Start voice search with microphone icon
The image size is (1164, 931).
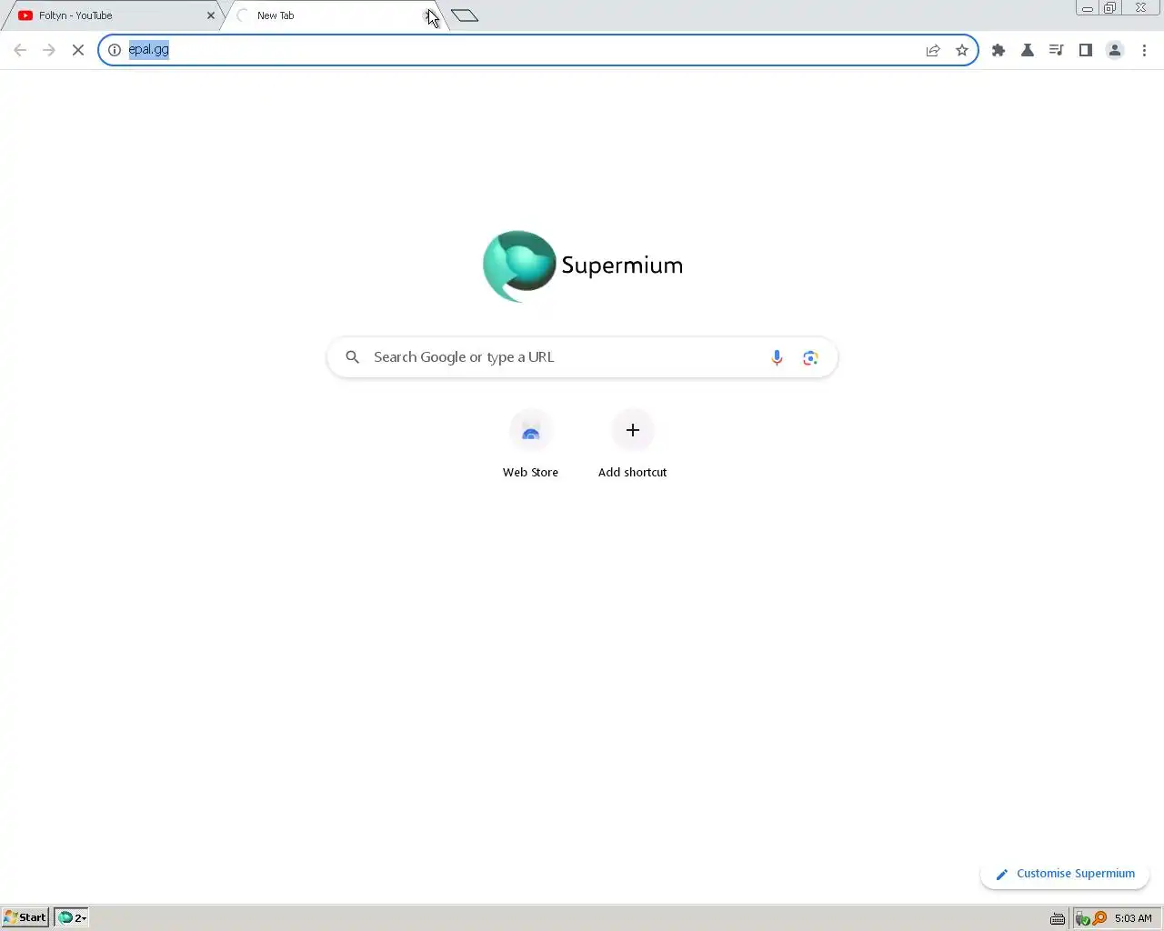click(x=777, y=357)
